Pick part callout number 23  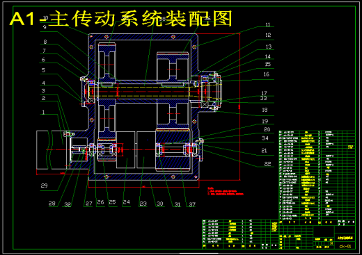[143, 204]
